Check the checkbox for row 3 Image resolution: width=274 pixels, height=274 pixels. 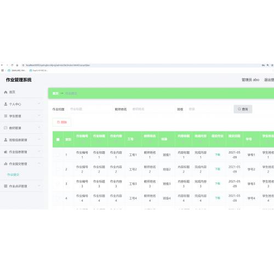58,184
